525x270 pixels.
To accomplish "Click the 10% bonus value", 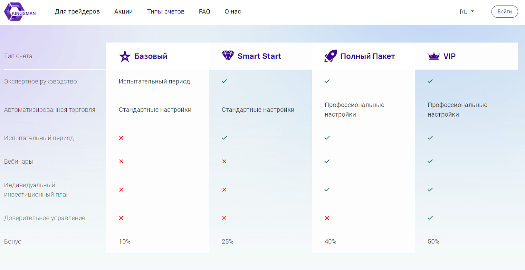I will click(125, 242).
